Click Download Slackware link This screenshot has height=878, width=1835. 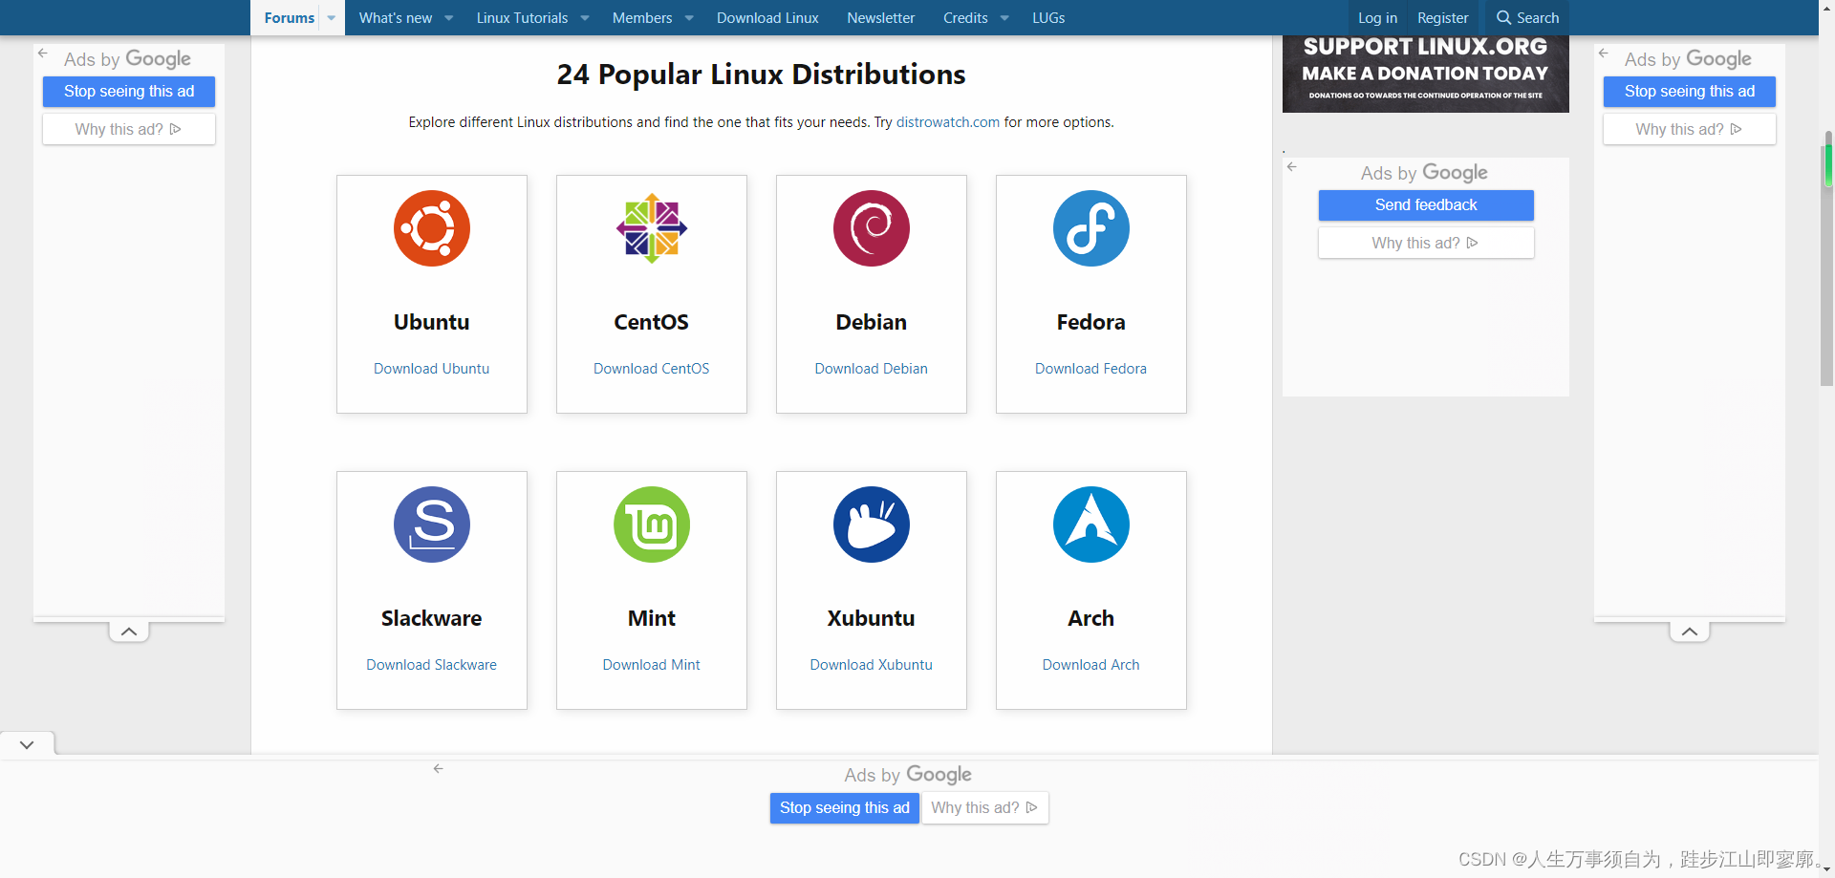(x=431, y=665)
